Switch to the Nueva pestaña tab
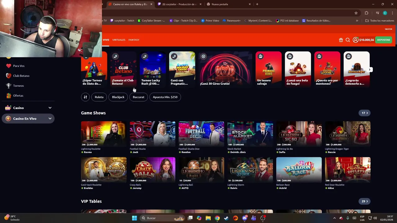The height and width of the screenshot is (223, 397). (229, 4)
